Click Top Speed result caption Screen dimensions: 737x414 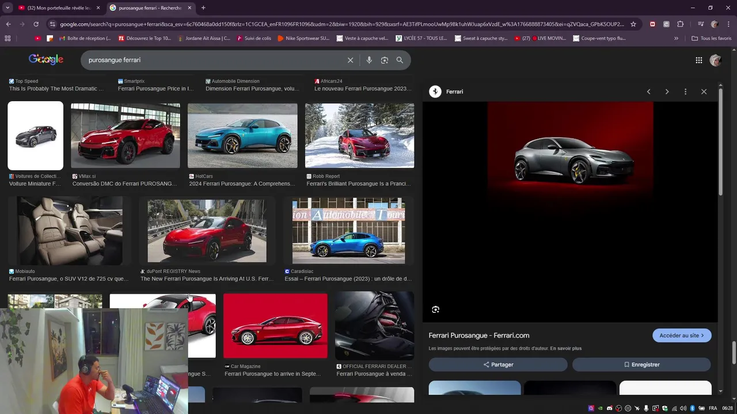56,89
